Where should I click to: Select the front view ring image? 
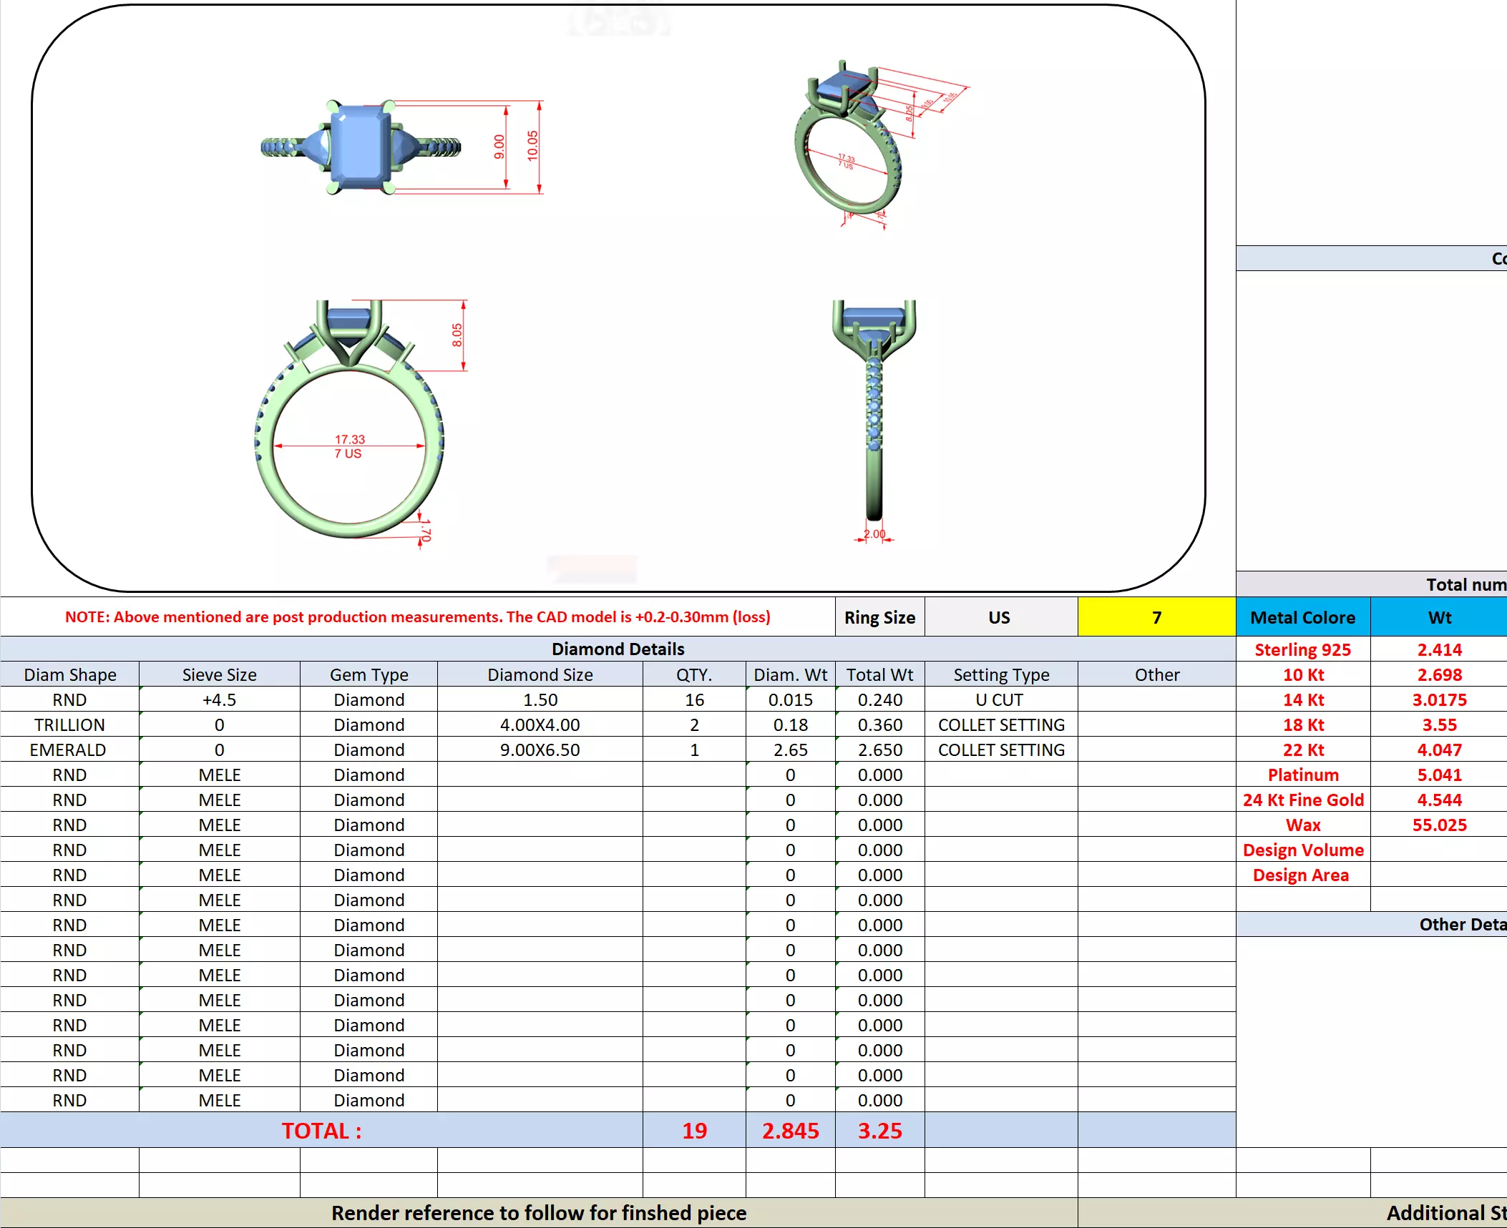tap(349, 422)
